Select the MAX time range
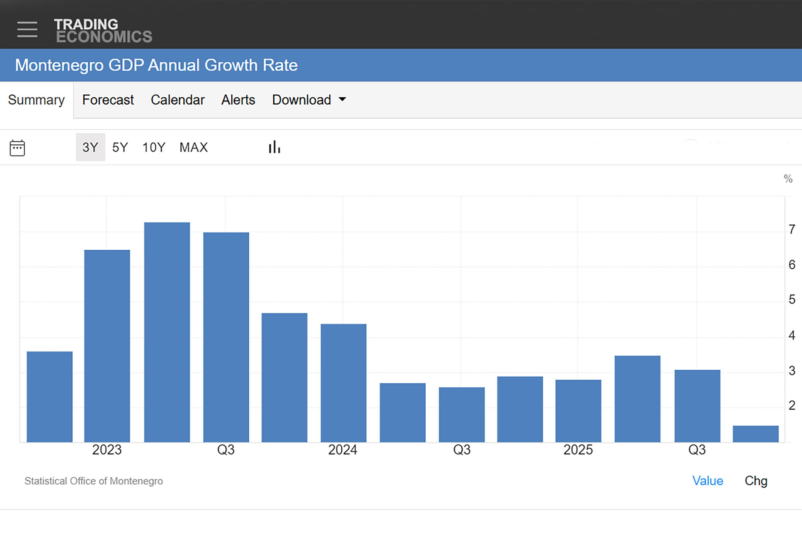The height and width of the screenshot is (535, 802). pyautogui.click(x=194, y=147)
